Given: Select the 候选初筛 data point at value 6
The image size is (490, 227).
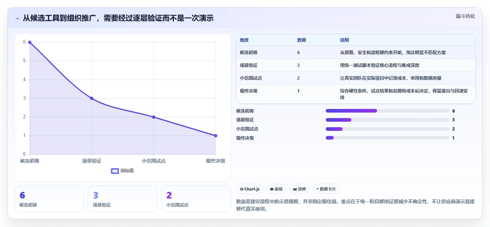Looking at the screenshot, I should click(30, 42).
